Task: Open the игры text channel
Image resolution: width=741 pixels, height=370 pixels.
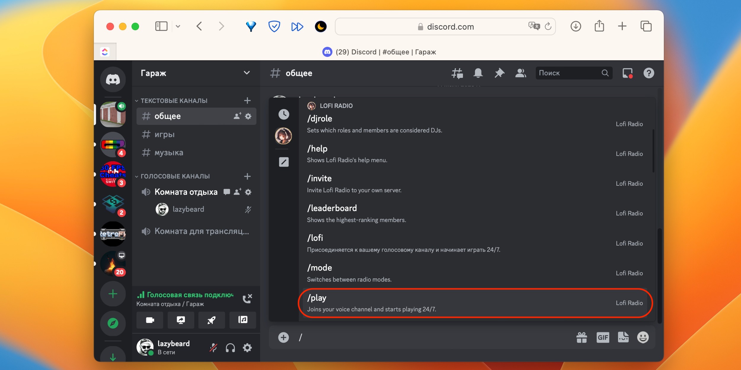Action: click(x=196, y=134)
